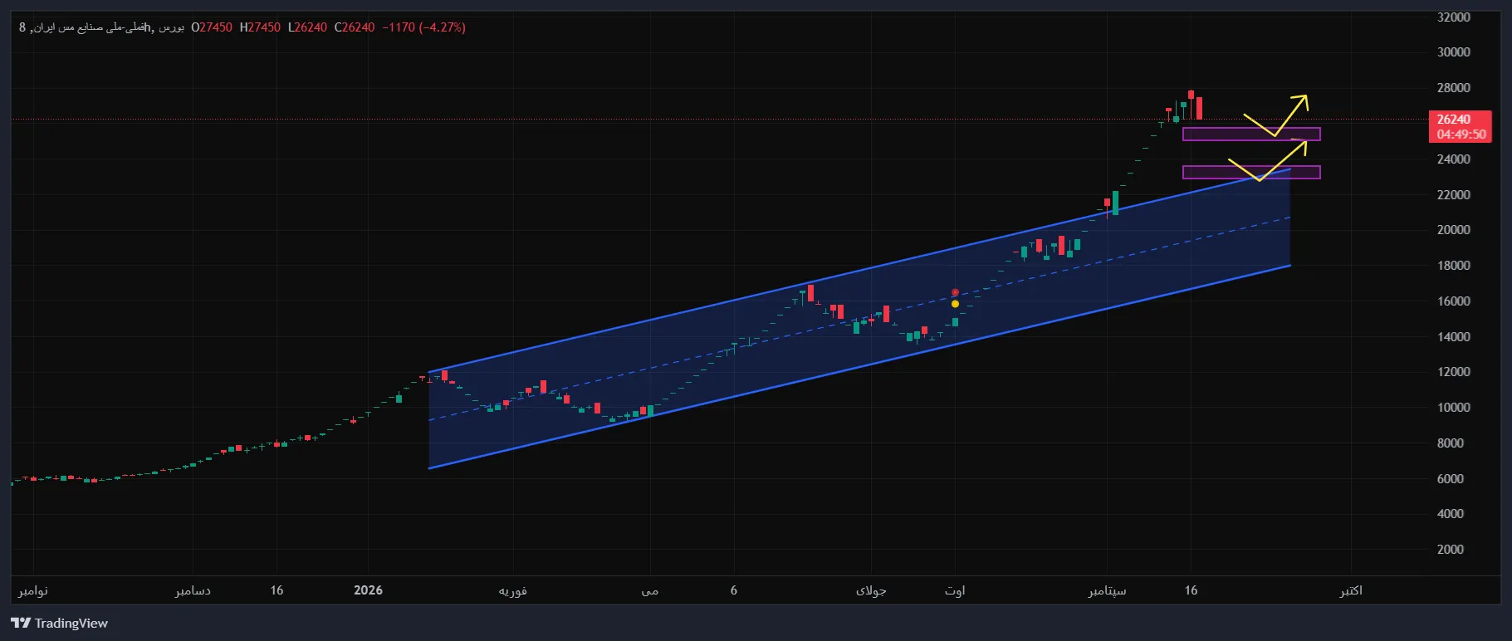Image resolution: width=1512 pixels, height=641 pixels.
Task: Click the 04:49:50 bar countdown timer
Action: [x=1461, y=135]
